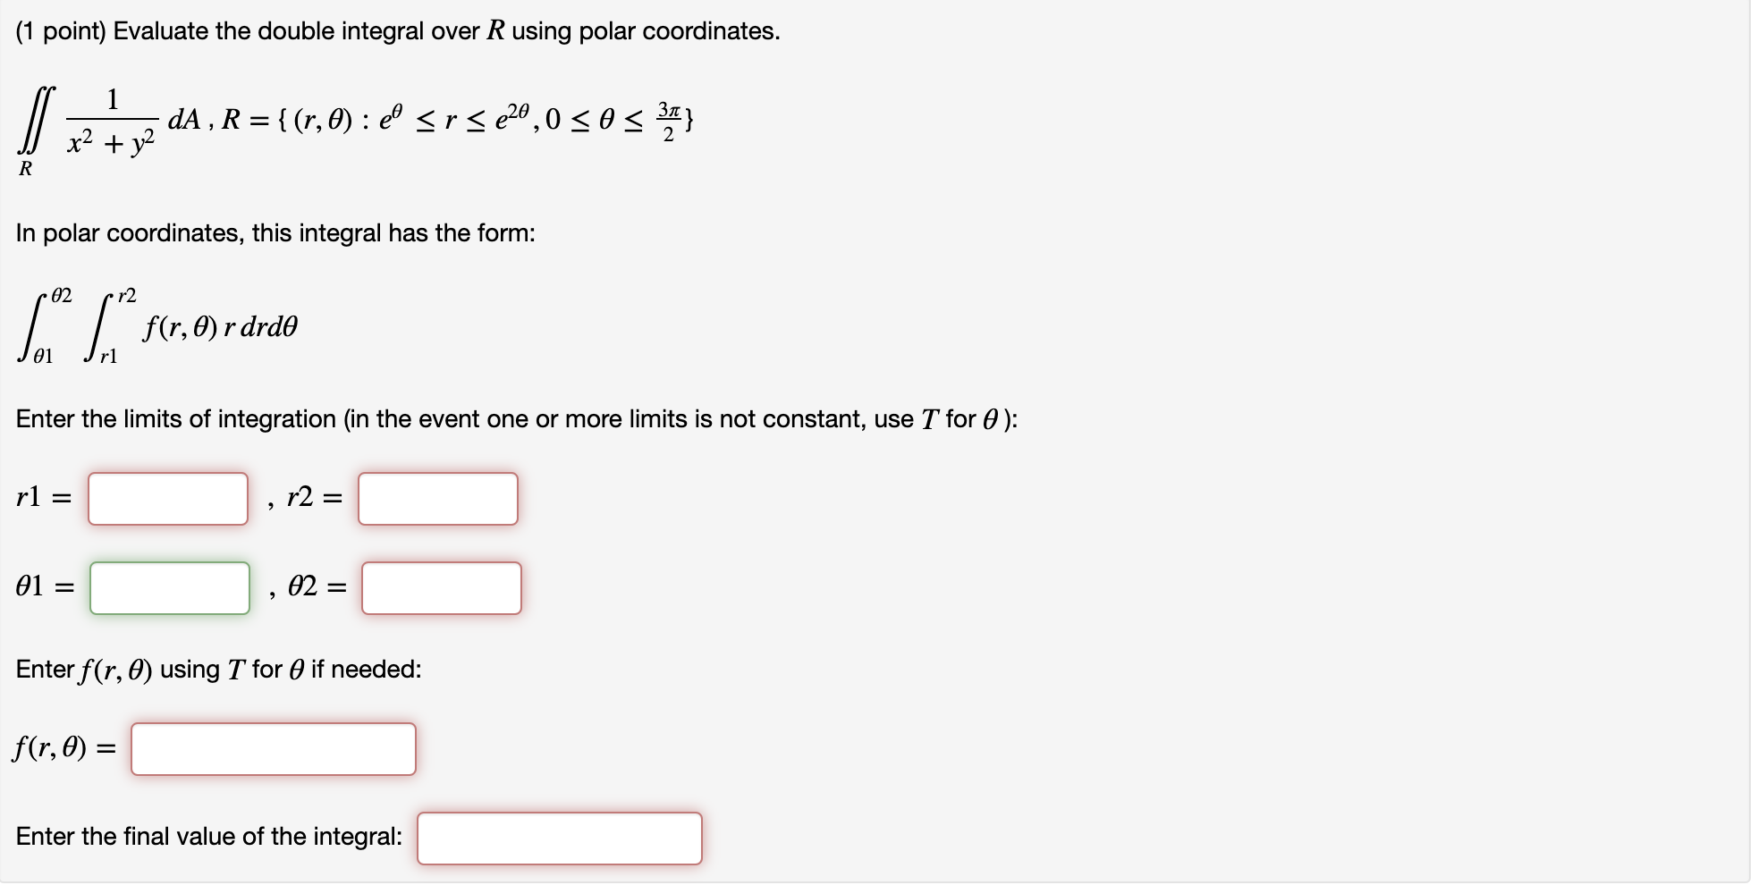Select the integral final value field

click(560, 838)
